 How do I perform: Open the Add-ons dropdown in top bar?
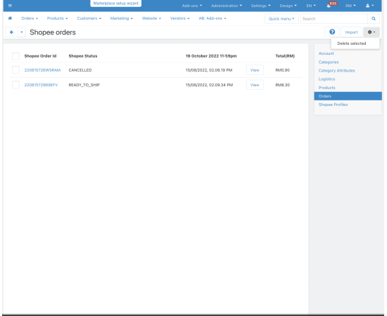(x=192, y=6)
